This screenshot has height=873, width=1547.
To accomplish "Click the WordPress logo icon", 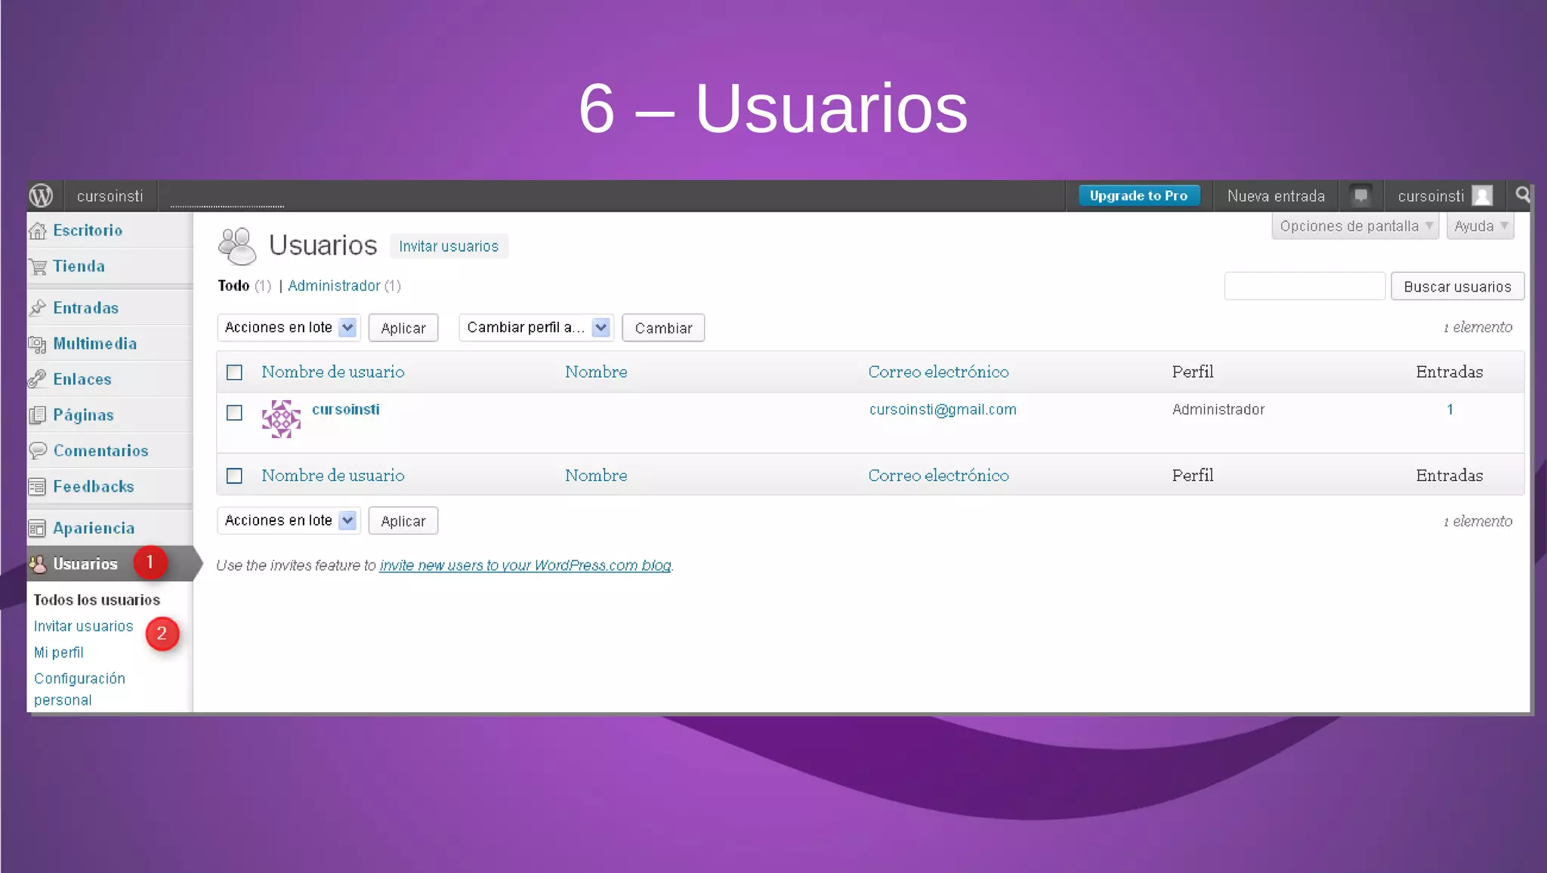I will pyautogui.click(x=41, y=196).
